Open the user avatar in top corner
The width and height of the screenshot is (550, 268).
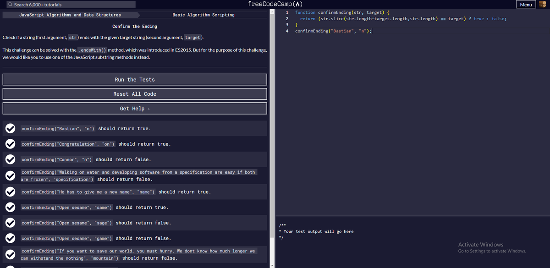544,4
